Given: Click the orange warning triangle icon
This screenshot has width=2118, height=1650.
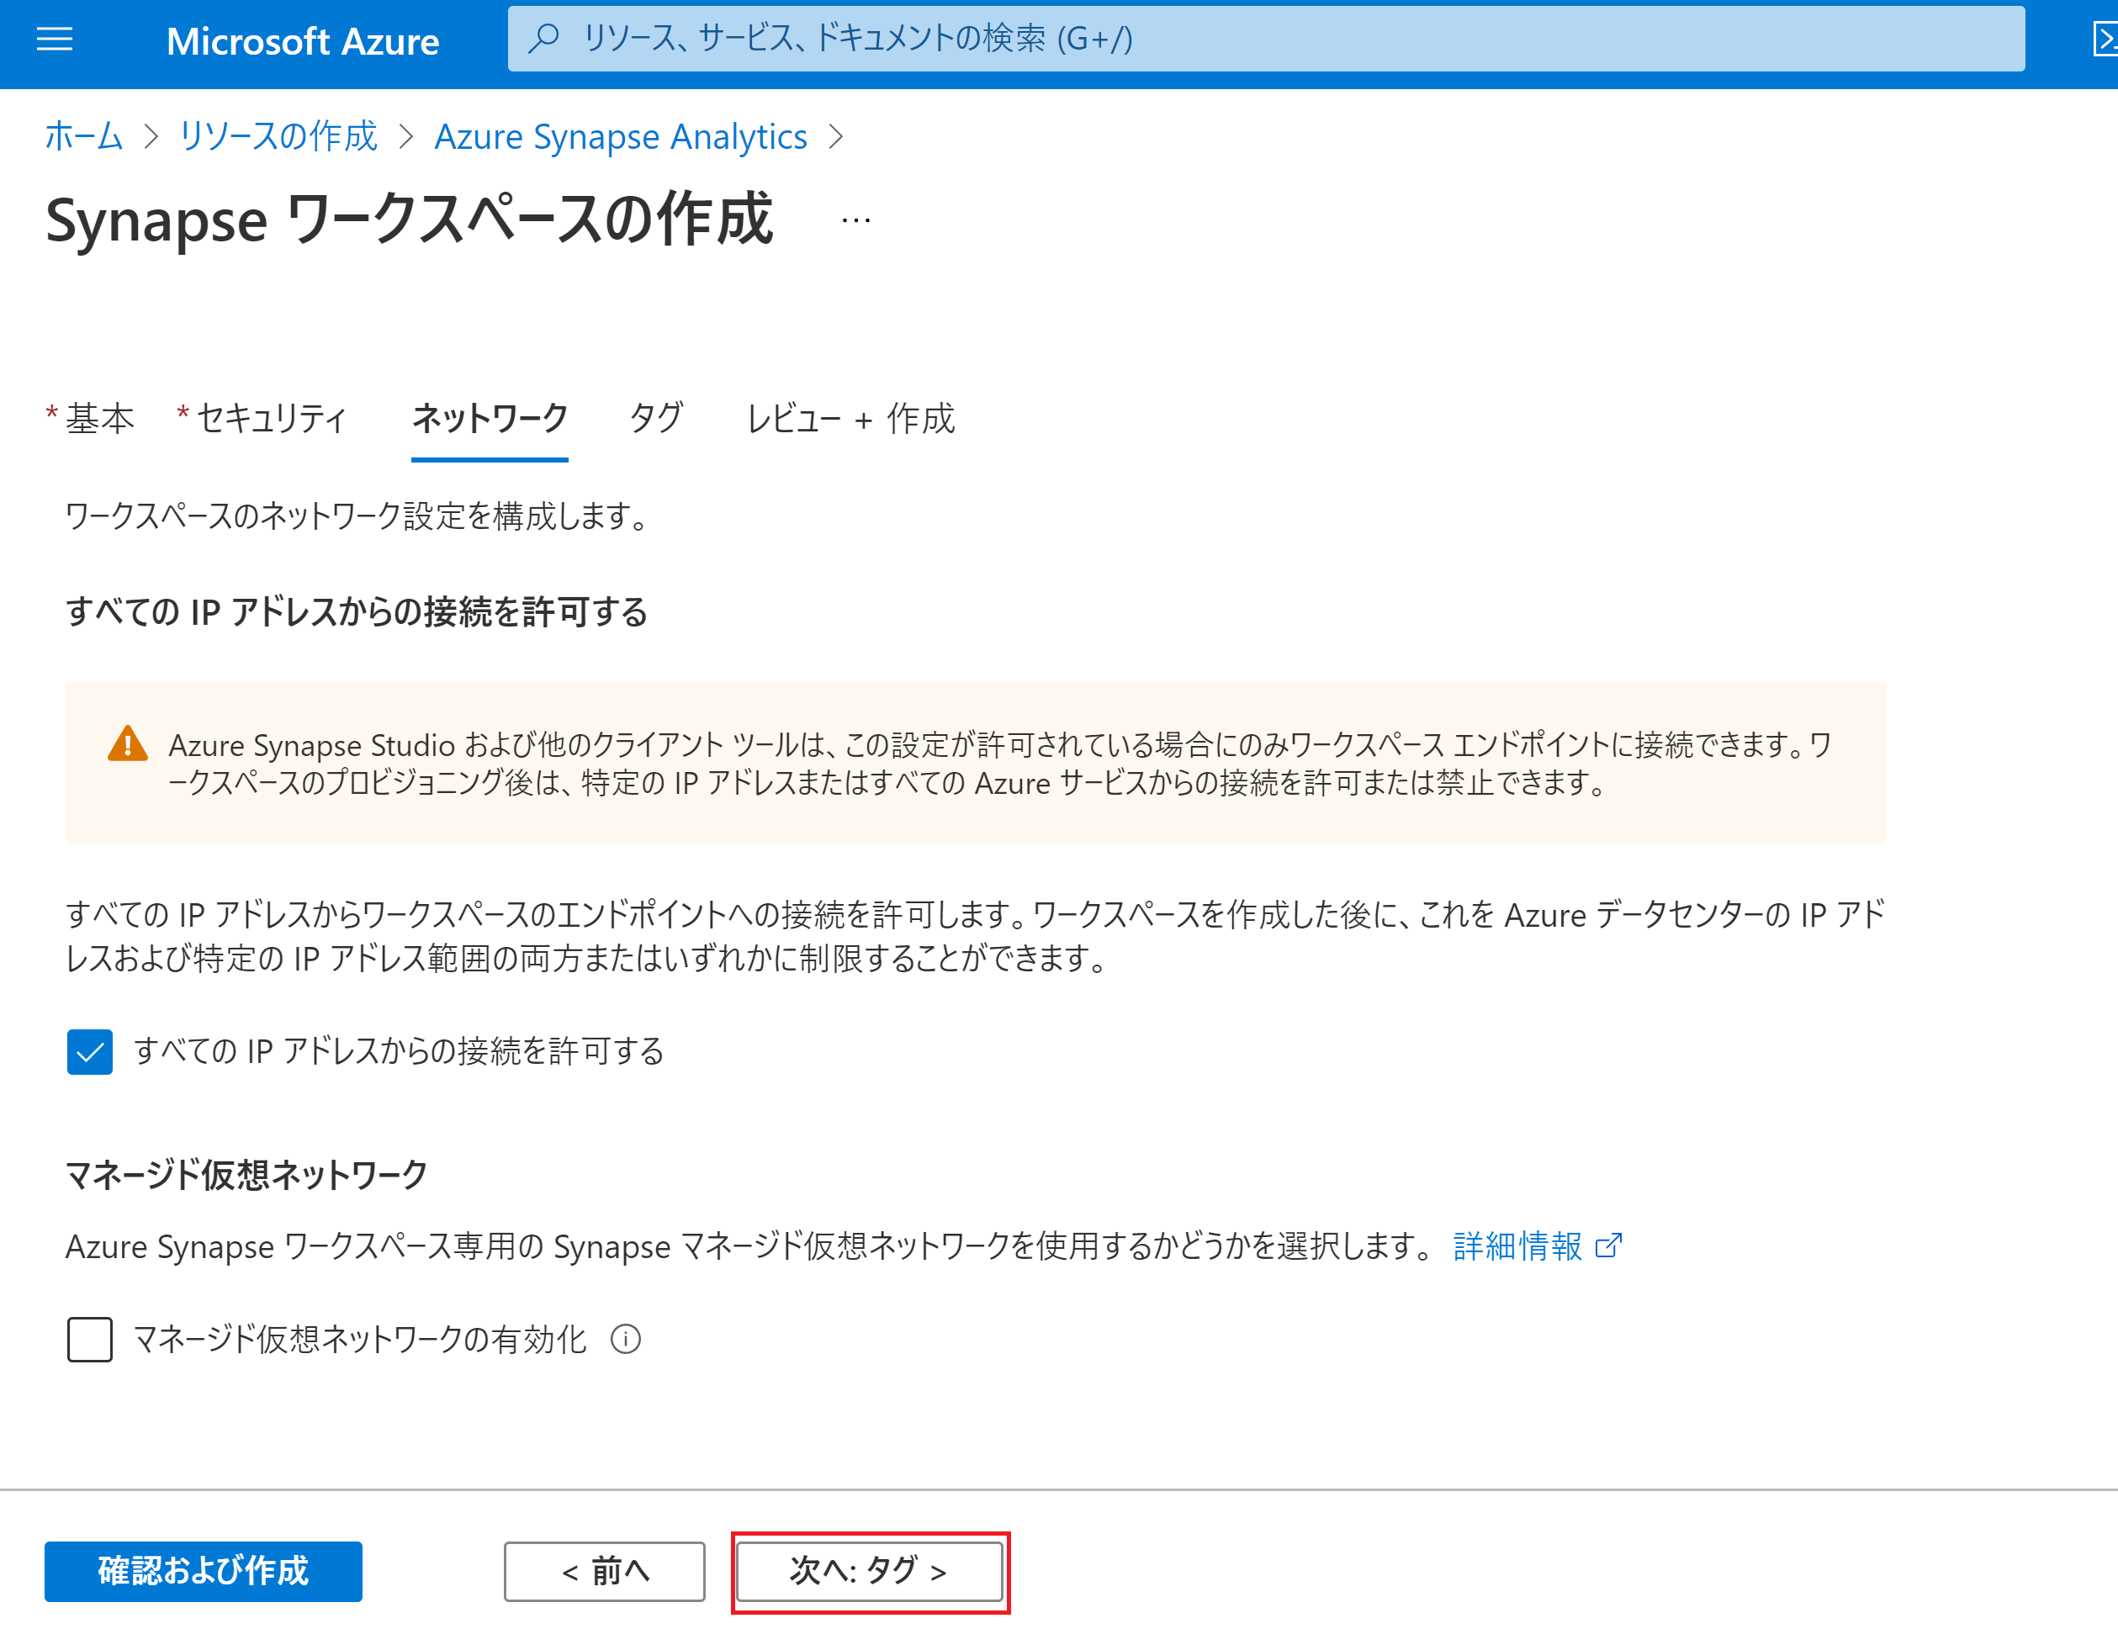Looking at the screenshot, I should click(127, 744).
